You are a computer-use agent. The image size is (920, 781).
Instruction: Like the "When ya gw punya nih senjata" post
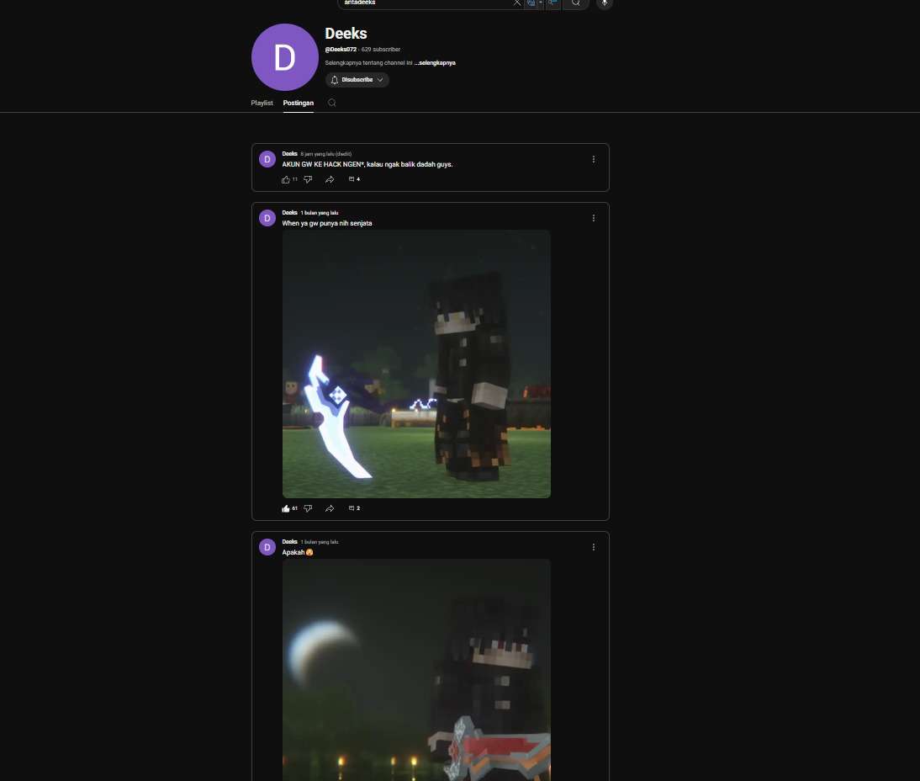click(286, 508)
